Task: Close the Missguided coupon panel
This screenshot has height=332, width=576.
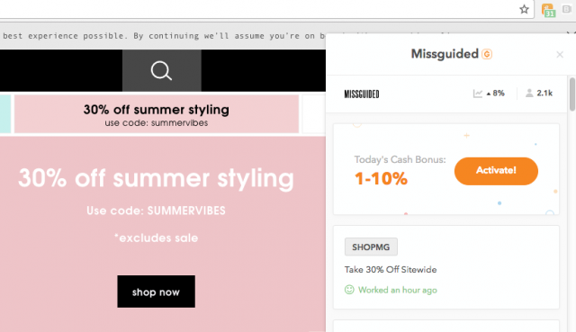Action: coord(560,55)
